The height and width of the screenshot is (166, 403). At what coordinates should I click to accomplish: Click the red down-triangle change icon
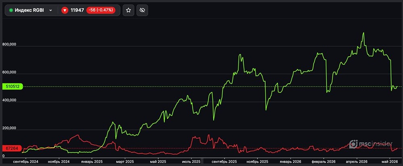click(x=65, y=10)
